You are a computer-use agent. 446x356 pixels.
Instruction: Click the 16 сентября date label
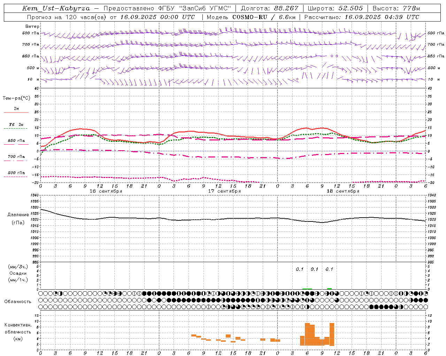tap(106, 191)
